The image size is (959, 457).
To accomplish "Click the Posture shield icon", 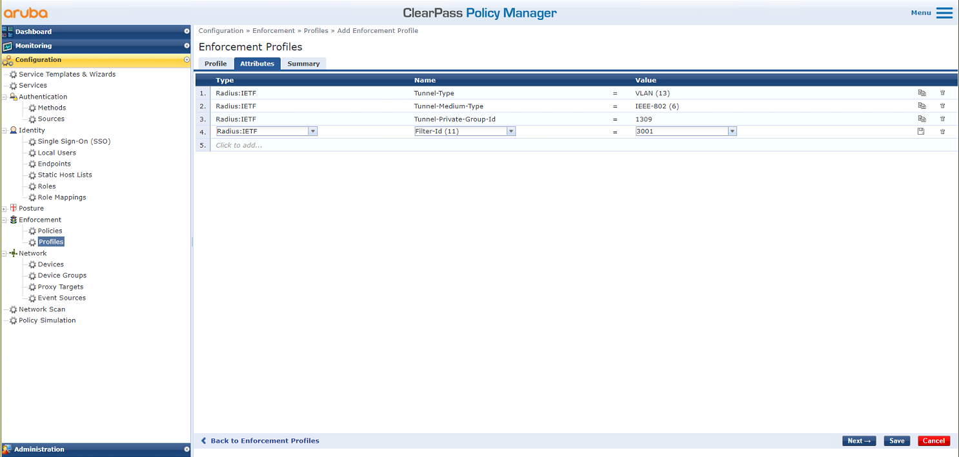I will (13, 208).
